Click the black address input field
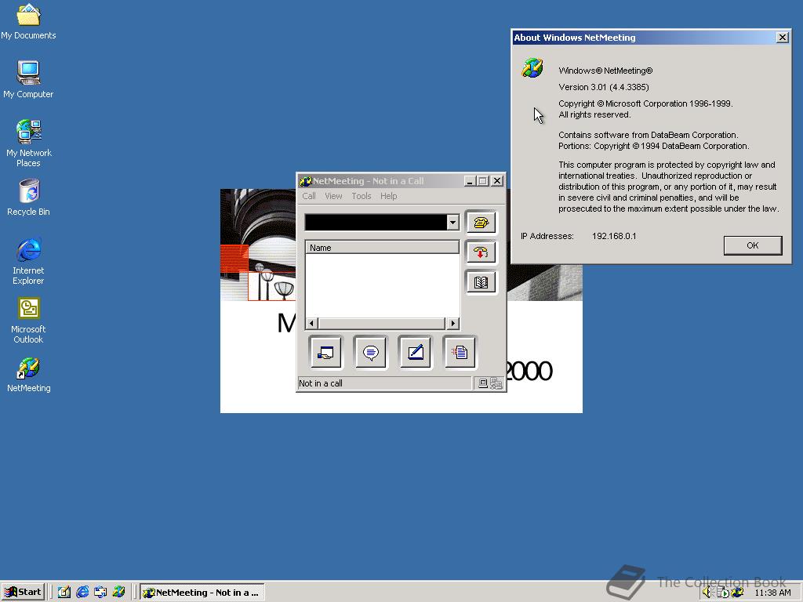Image resolution: width=803 pixels, height=602 pixels. point(376,222)
